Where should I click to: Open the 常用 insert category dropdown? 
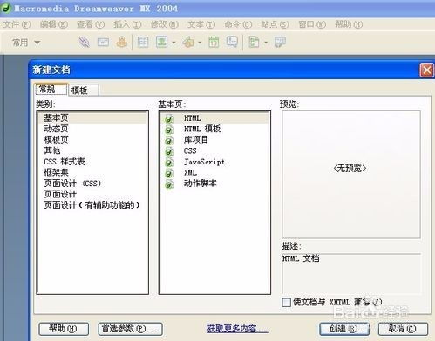click(25, 43)
